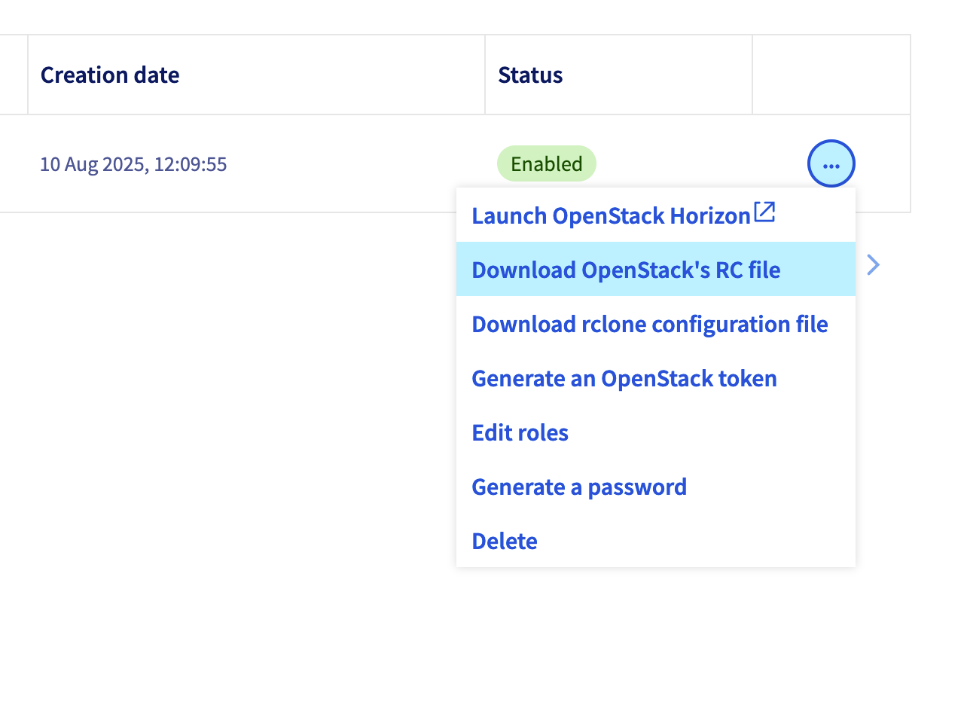Click the date 10 Aug 2025, 12:09:55
Viewport: 964px width, 711px height.
coord(133,164)
